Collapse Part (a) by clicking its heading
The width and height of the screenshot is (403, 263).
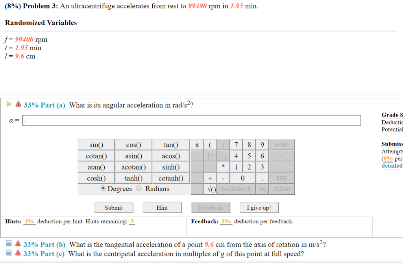pyautogui.click(x=44, y=104)
